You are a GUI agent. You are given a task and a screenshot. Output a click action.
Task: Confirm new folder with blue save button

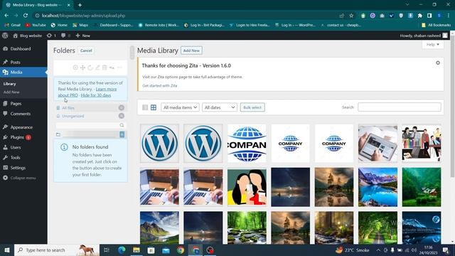122,134
